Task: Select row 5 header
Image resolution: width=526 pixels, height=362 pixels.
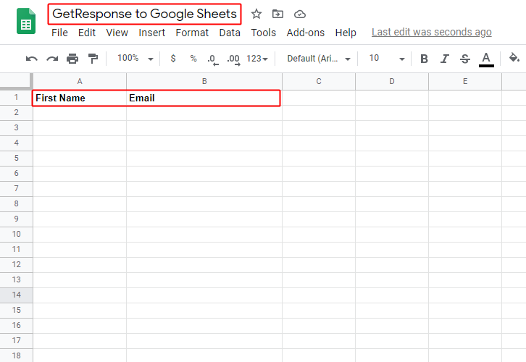Action: pos(16,159)
